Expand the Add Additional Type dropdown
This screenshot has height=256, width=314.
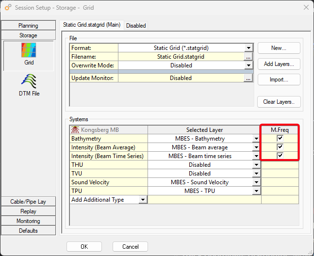click(143, 200)
